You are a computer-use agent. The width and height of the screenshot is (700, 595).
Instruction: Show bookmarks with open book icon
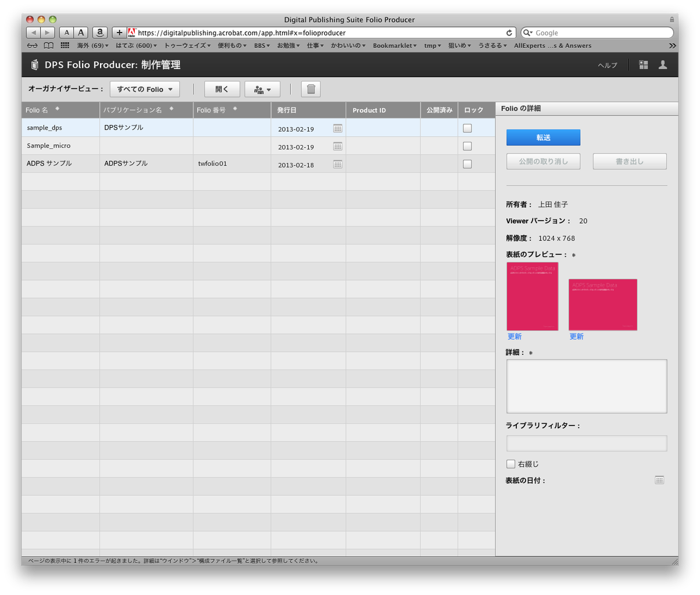tap(49, 45)
